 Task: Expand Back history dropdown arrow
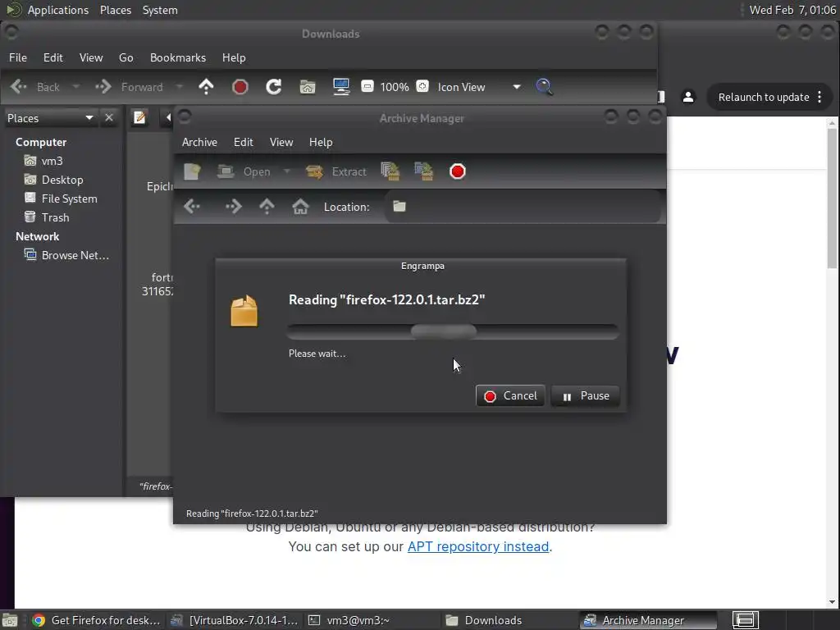tap(76, 87)
